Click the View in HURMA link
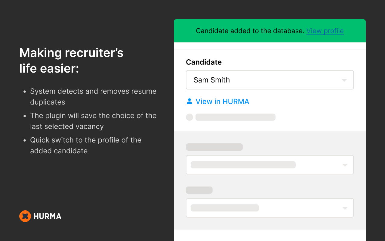The height and width of the screenshot is (241, 385). coord(222,102)
